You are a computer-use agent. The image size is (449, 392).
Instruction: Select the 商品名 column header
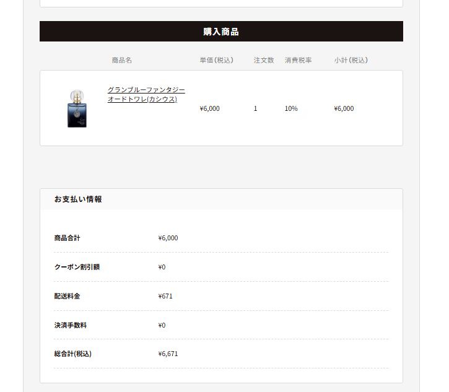122,60
